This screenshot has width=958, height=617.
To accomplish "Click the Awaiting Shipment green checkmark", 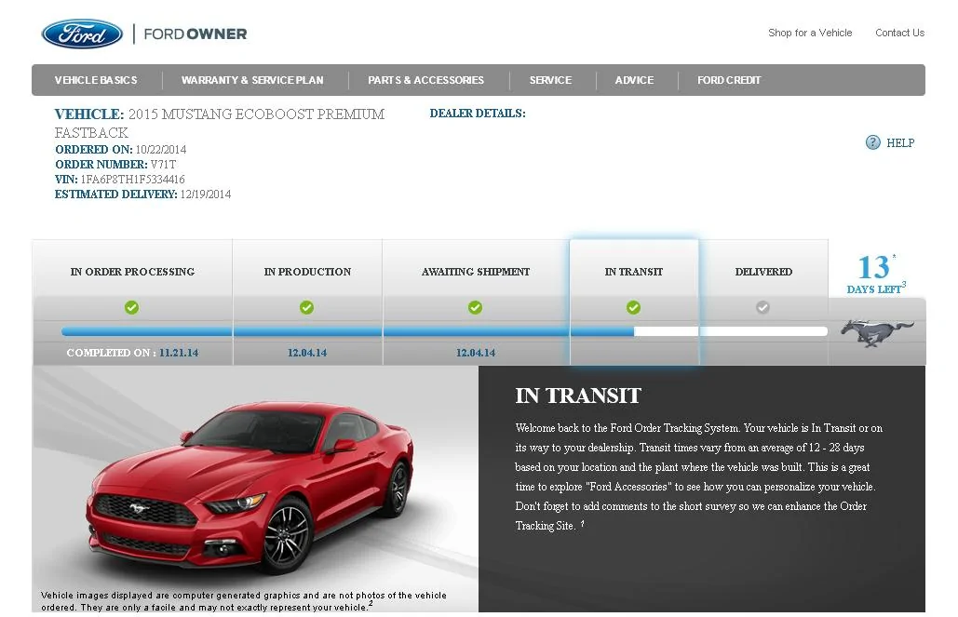I will [476, 307].
